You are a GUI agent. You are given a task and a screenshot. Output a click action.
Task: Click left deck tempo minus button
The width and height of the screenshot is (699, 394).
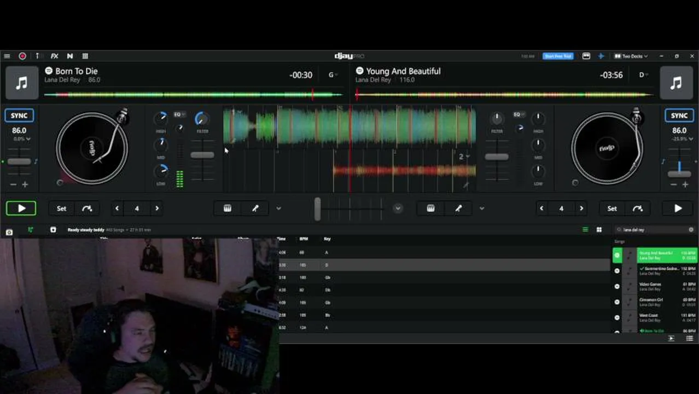tap(13, 185)
